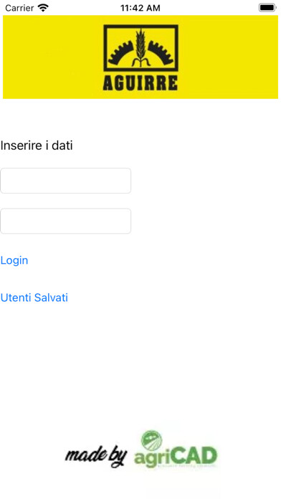This screenshot has width=281, height=499.
Task: Tap the round agriCAD field icon
Action: (x=151, y=441)
